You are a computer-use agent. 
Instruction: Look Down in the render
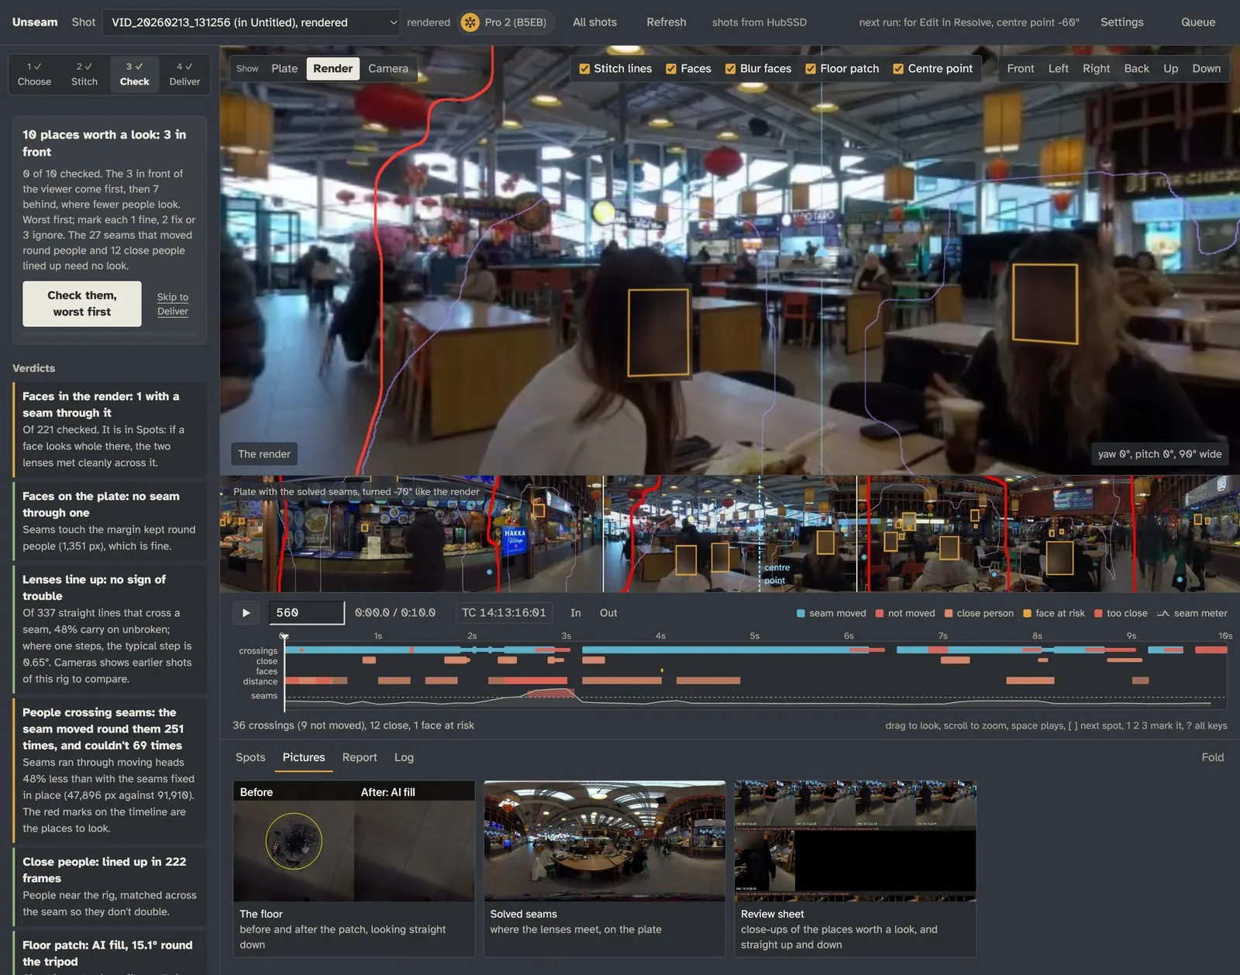(1206, 68)
